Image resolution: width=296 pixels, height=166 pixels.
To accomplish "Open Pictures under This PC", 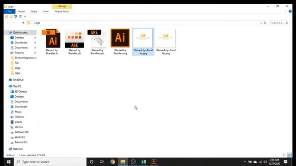I will point(19,117).
